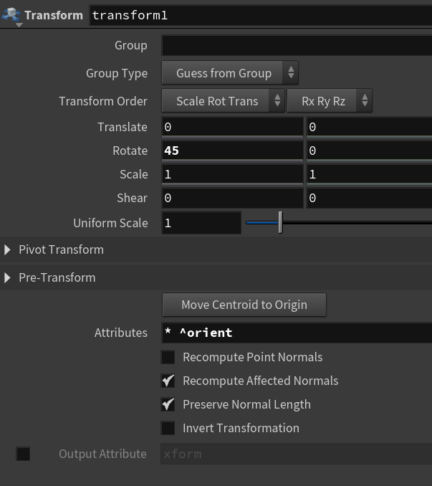Click the Uniform Scale value field
The width and height of the screenshot is (432, 486).
coord(201,223)
